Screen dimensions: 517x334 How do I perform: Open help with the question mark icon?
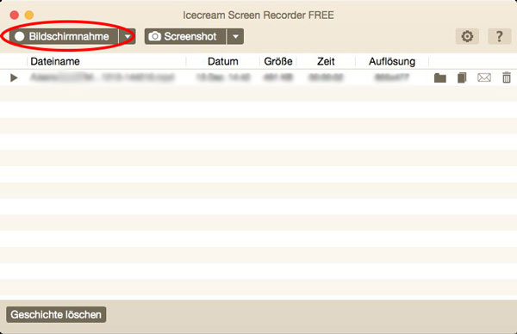click(x=499, y=36)
